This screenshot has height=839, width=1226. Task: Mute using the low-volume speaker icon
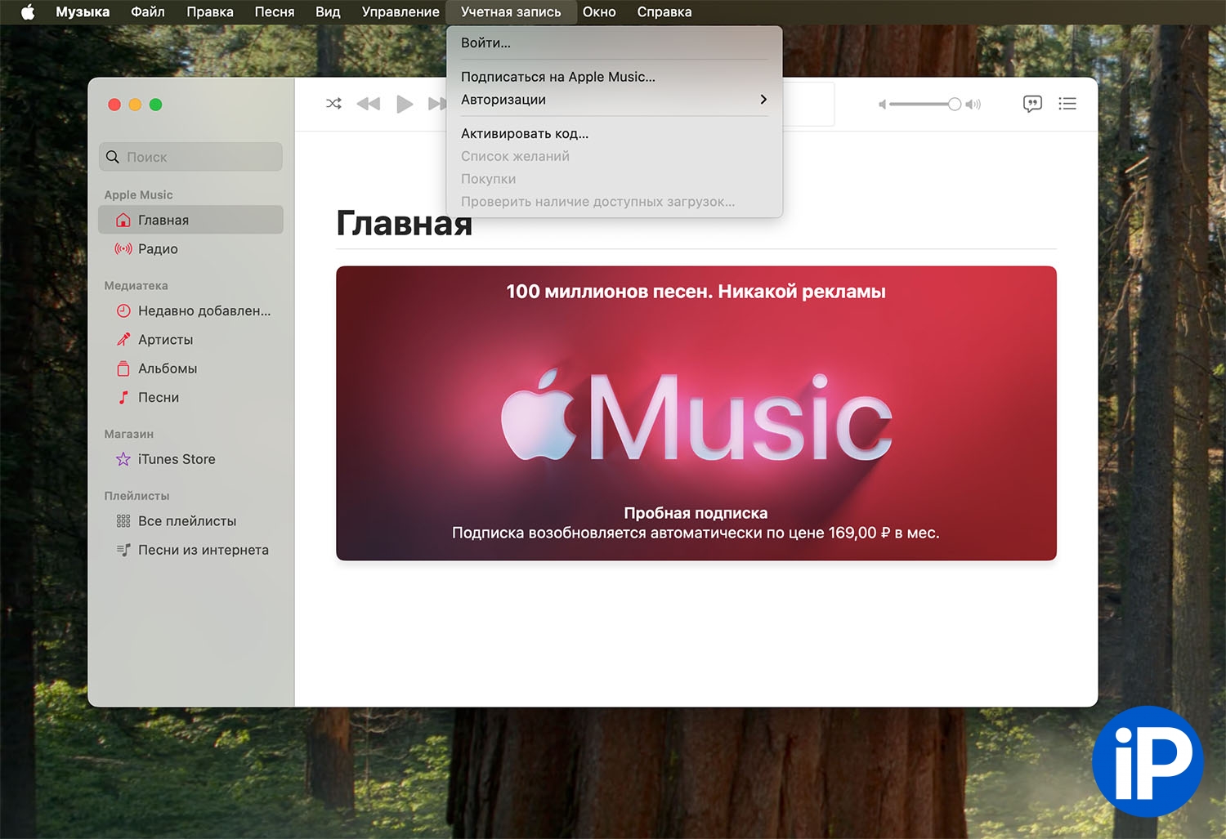882,105
